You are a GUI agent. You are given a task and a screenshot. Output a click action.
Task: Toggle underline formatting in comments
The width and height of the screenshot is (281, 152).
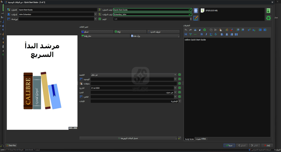coord(211,34)
